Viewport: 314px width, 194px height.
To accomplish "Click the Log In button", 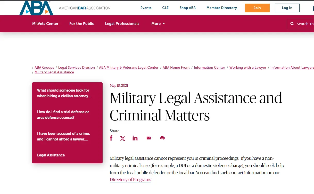I will (x=287, y=8).
